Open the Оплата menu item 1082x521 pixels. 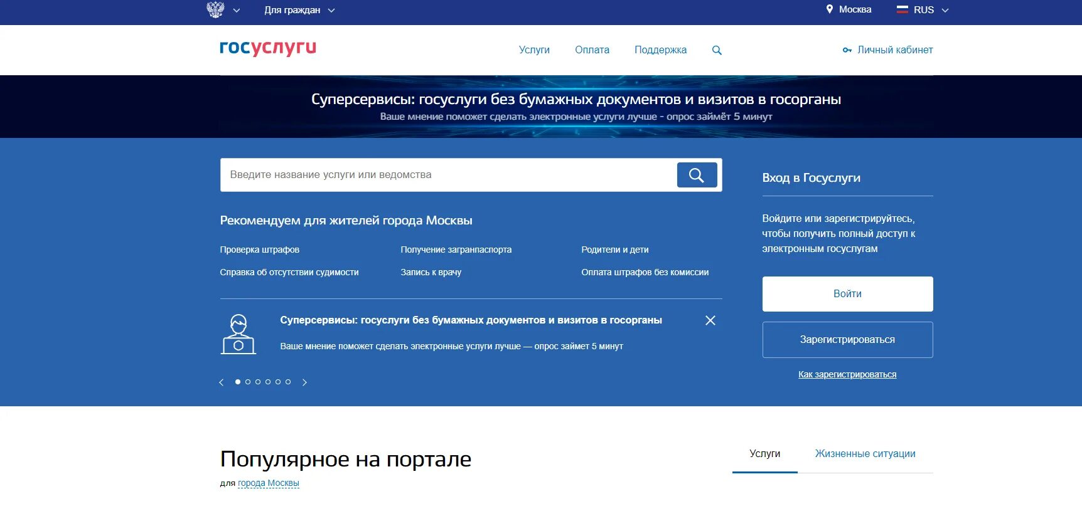[x=592, y=50]
